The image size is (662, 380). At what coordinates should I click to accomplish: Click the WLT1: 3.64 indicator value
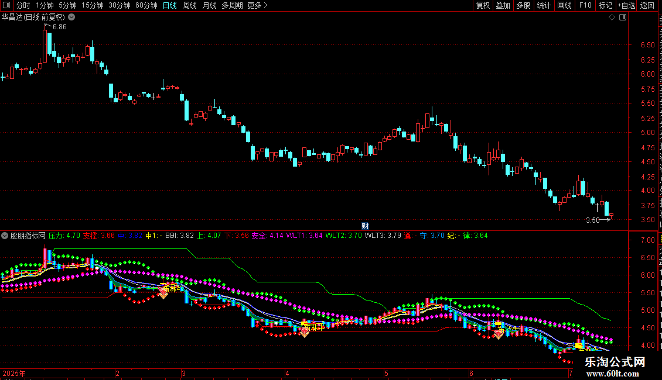coord(305,236)
